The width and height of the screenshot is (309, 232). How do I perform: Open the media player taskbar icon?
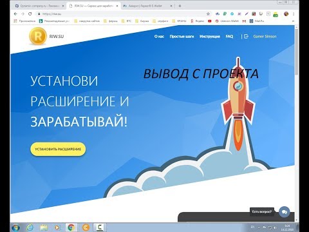tap(57, 227)
